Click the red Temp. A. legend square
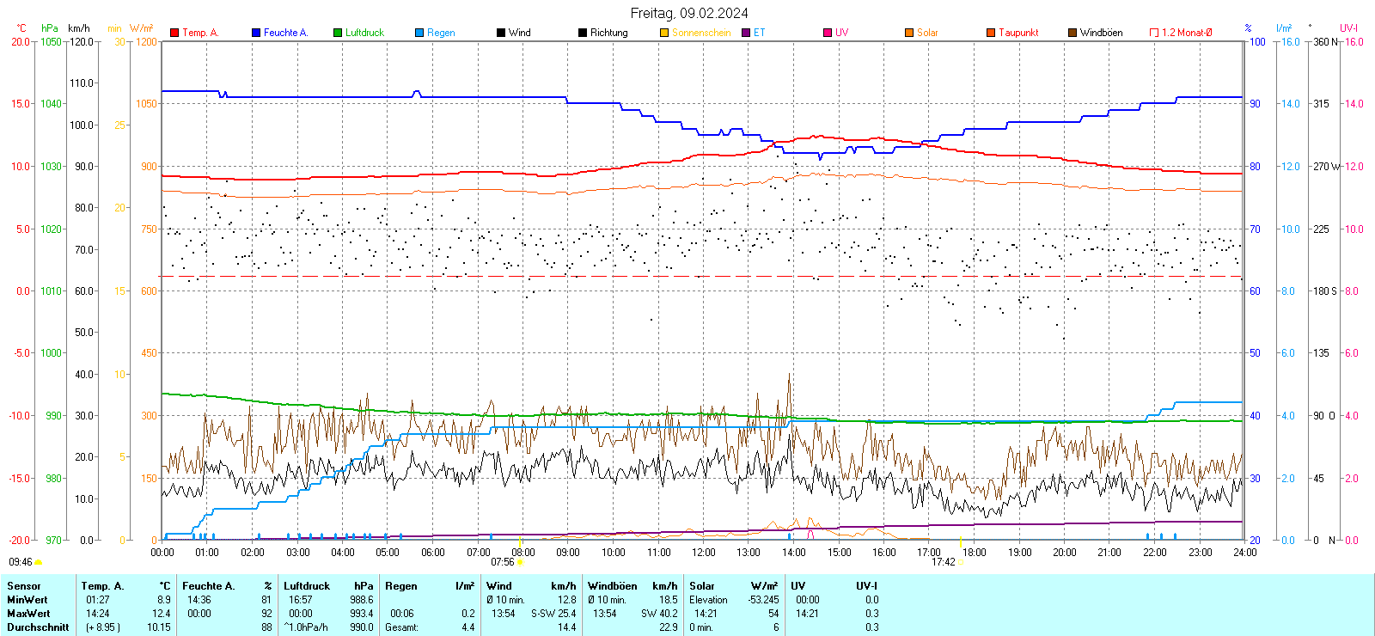The image size is (1375, 636). [x=174, y=33]
